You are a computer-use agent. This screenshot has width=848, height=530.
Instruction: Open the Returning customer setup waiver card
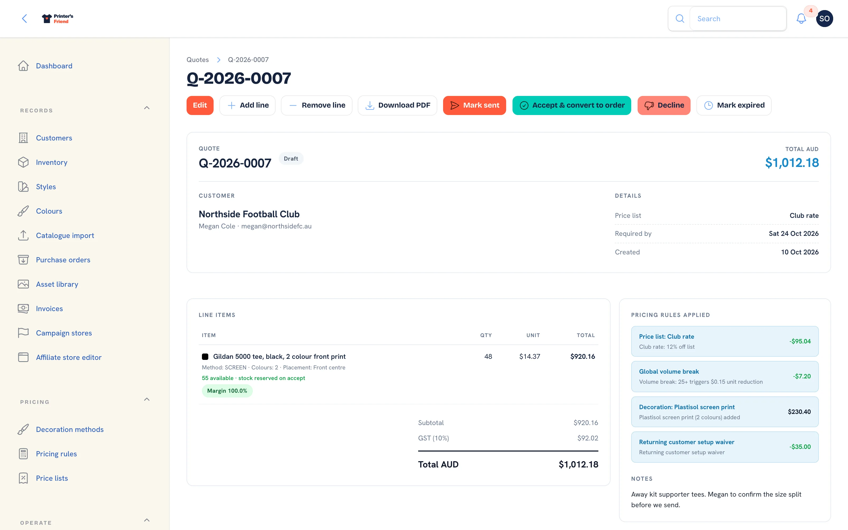725,447
